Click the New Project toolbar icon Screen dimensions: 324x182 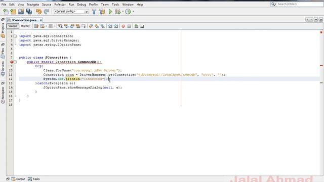coord(13,12)
